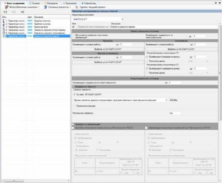This screenshot has width=222, height=183.
Task: Select row 1 column icon Средние колонны
Action: coord(3,21)
